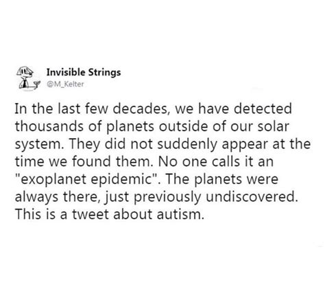Click the knight helmet in avatar drawing

(x=25, y=71)
